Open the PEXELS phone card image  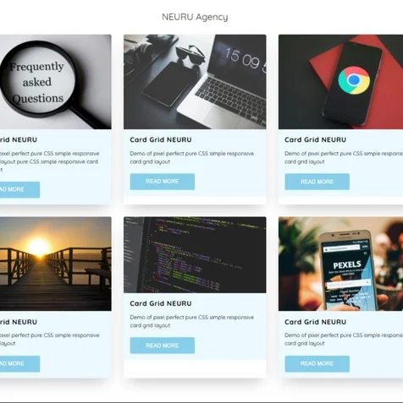tap(340, 264)
